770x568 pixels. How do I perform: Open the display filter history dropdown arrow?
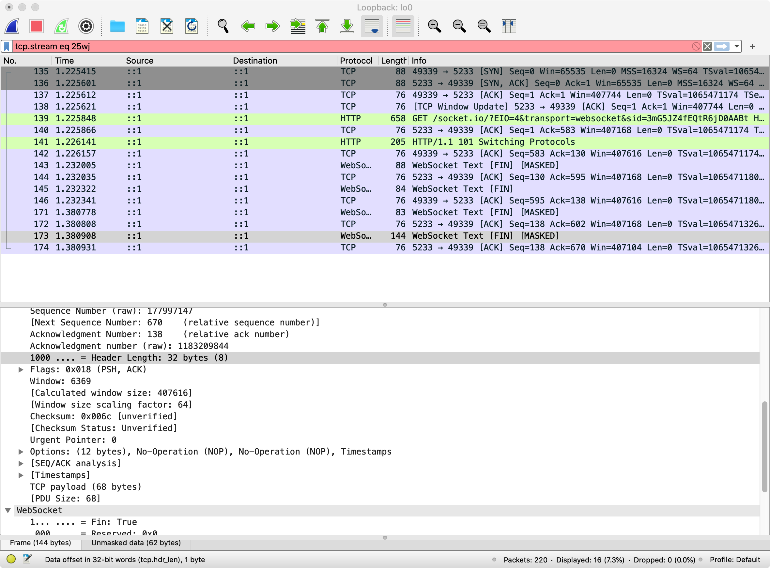tap(736, 46)
